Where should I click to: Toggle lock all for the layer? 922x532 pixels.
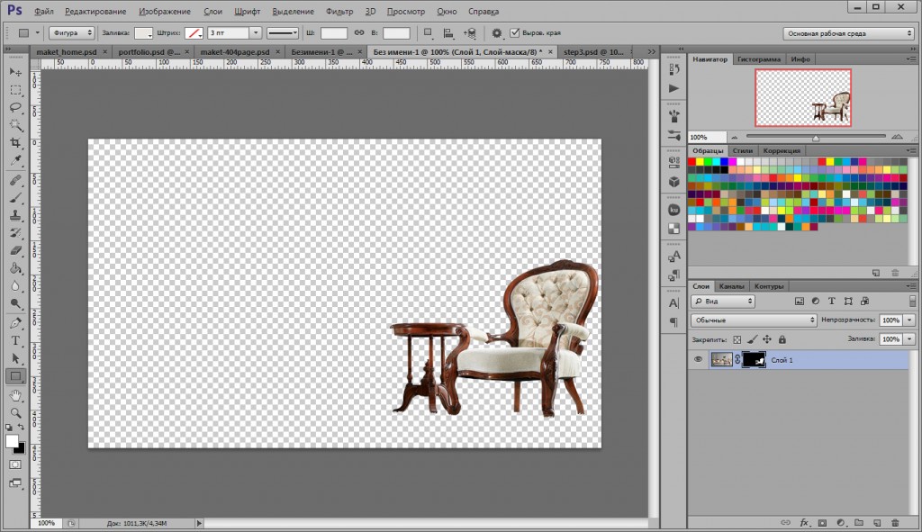point(782,339)
